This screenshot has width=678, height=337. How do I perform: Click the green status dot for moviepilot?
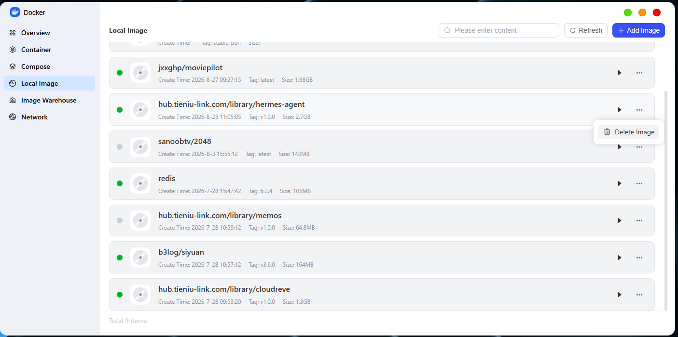pyautogui.click(x=120, y=73)
